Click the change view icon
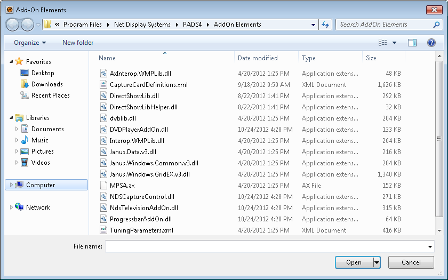Viewport: 448px width, 280px height. coord(383,43)
